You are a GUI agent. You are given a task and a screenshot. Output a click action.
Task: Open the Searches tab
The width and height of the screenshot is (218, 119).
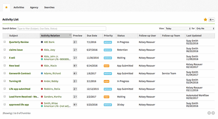49,7
